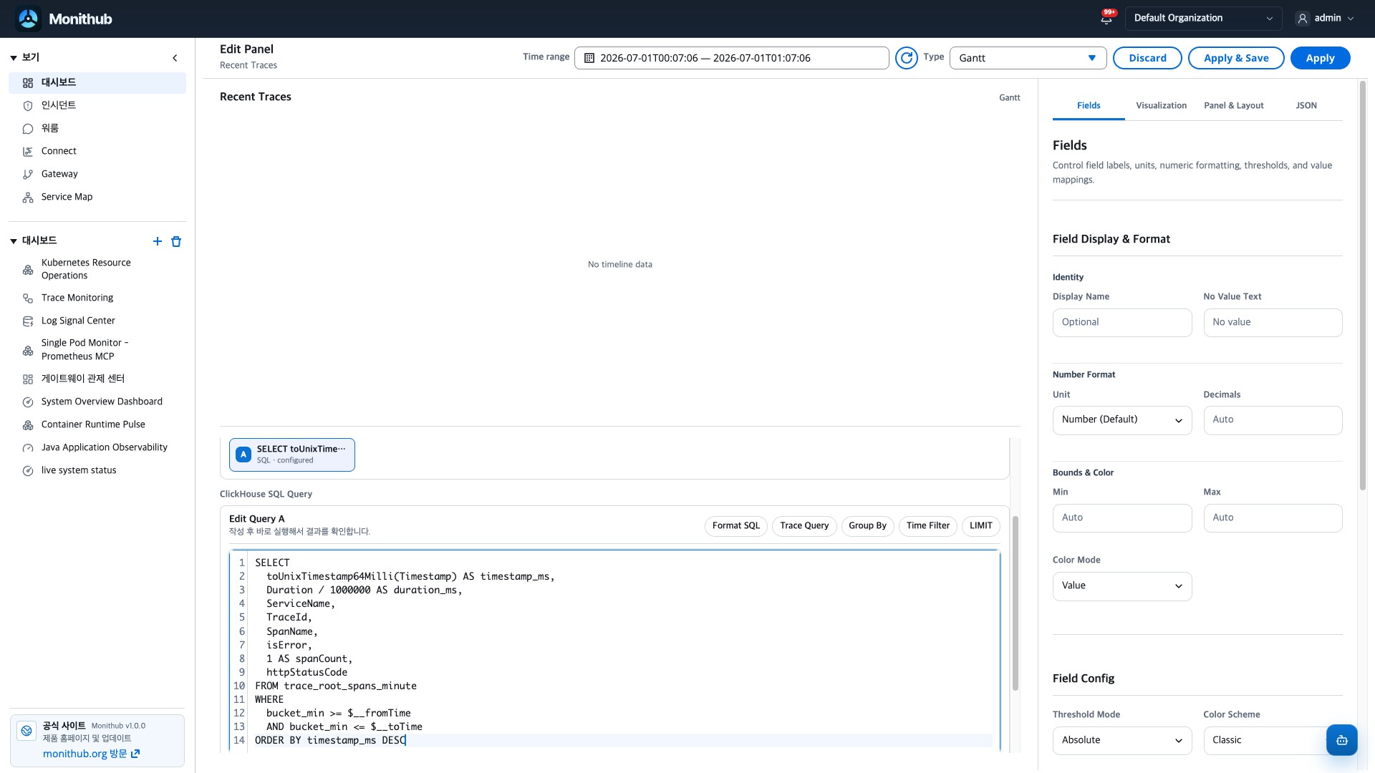This screenshot has width=1375, height=773.
Task: Refresh the time range with the reload icon
Action: pos(906,58)
